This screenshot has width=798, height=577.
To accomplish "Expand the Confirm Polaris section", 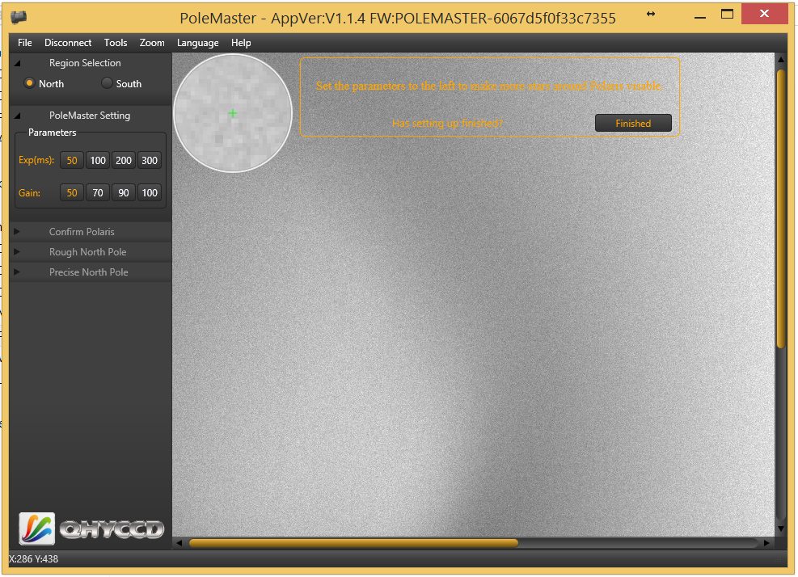I will pos(17,231).
